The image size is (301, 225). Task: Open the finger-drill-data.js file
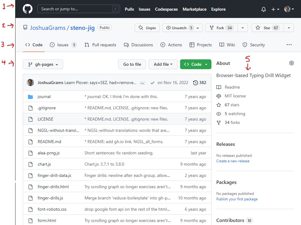54,176
